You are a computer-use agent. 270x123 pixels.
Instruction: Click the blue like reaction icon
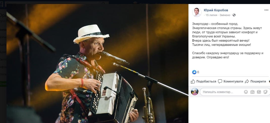tap(194, 72)
